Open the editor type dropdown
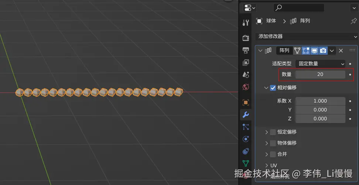Screen dimensions: 359x185 [x=249, y=8]
